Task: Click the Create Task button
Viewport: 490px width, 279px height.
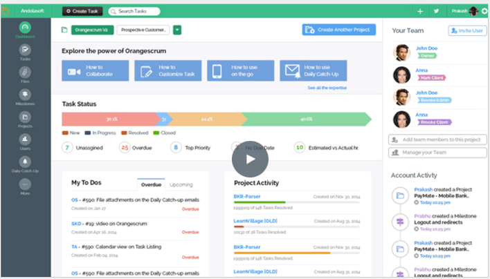Action: (82, 11)
